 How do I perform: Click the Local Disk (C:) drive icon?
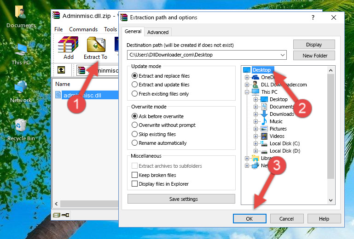(264, 143)
